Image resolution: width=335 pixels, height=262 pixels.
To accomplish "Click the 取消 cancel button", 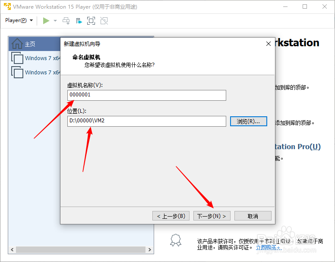I will 253,216.
